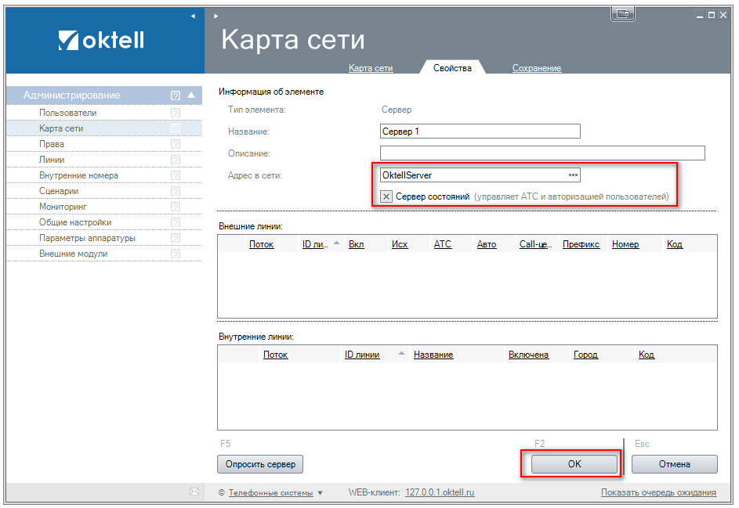Open help icon for Сценарии item
The image size is (739, 508).
pyautogui.click(x=176, y=191)
